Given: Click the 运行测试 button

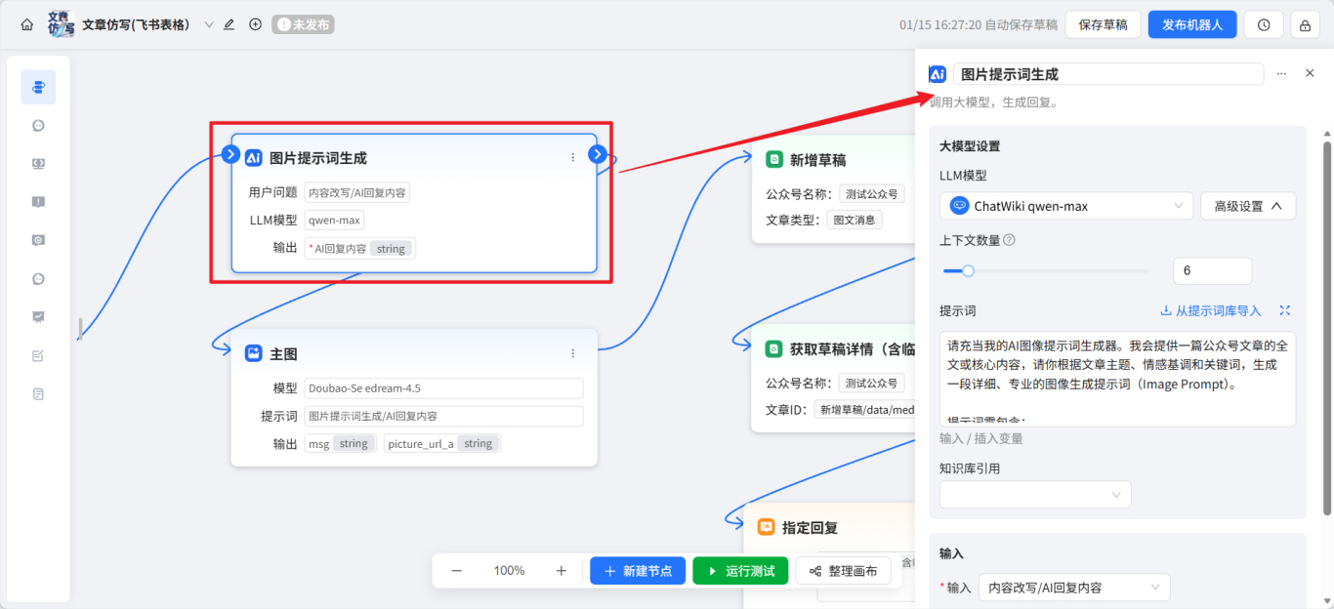Looking at the screenshot, I should point(740,570).
